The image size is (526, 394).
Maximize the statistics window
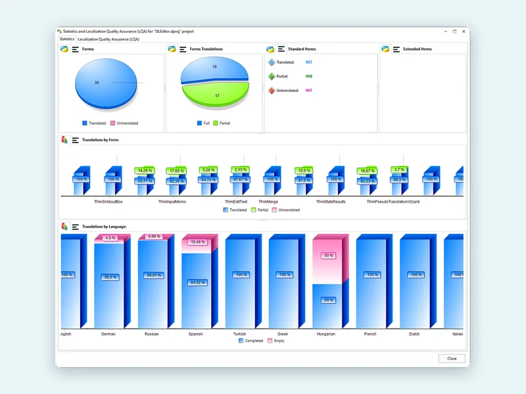pos(454,31)
